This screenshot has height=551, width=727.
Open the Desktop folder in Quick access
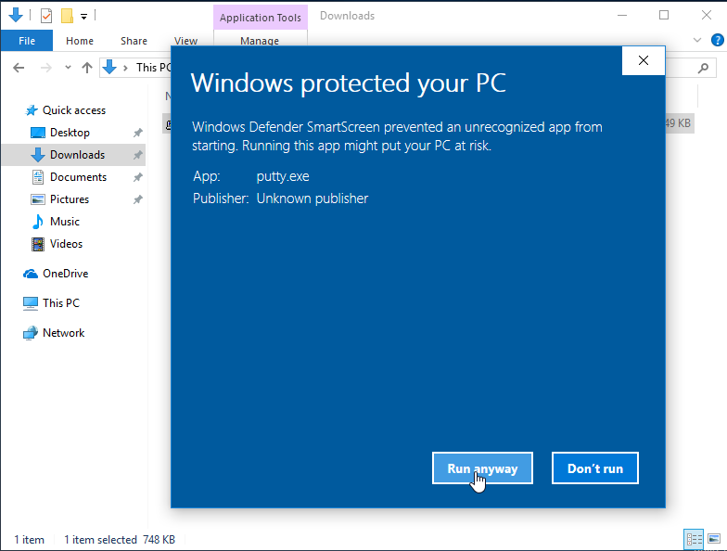[x=70, y=133]
